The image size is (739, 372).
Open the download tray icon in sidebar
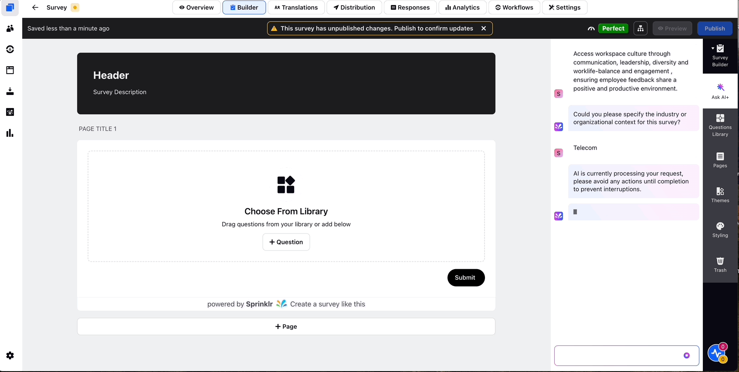coord(10,91)
